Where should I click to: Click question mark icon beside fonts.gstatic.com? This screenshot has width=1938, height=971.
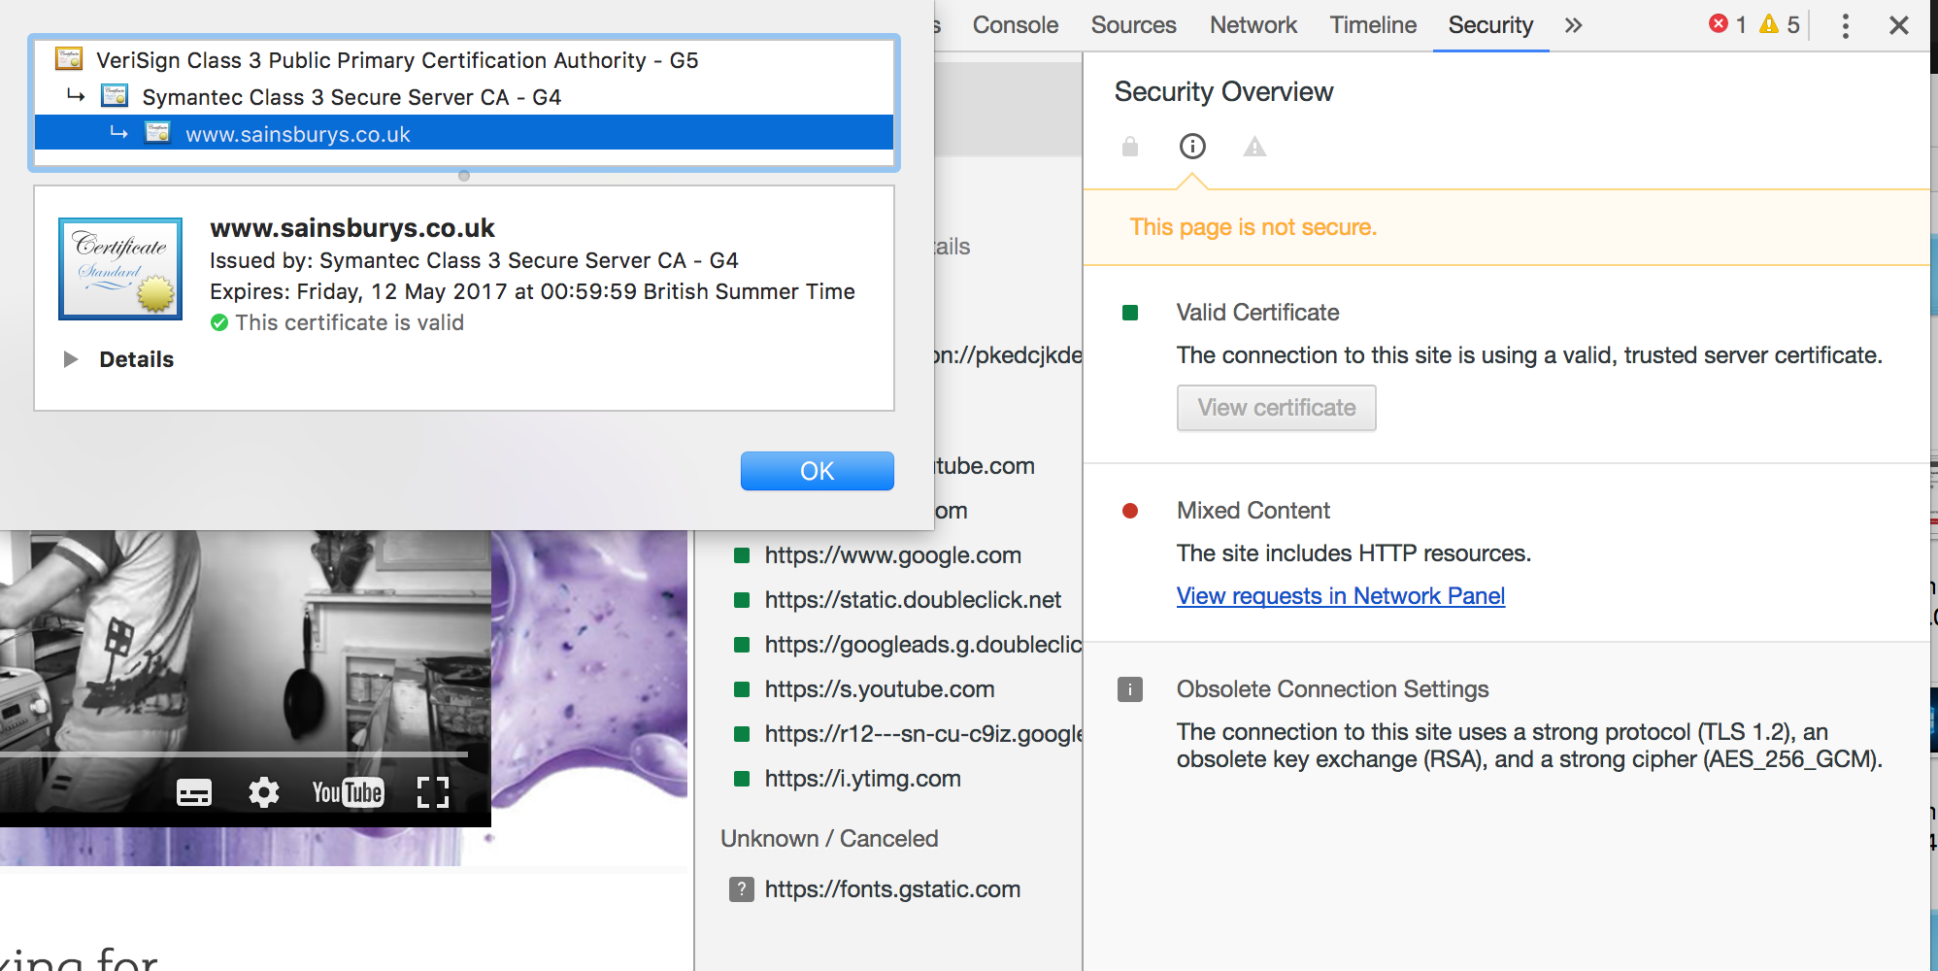point(742,889)
